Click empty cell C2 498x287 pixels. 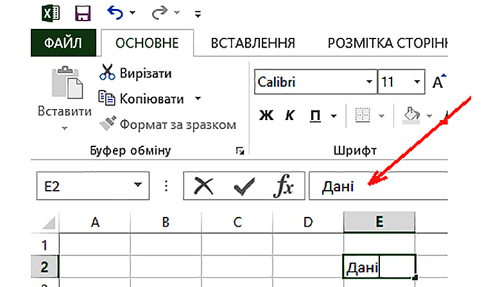[x=237, y=266]
